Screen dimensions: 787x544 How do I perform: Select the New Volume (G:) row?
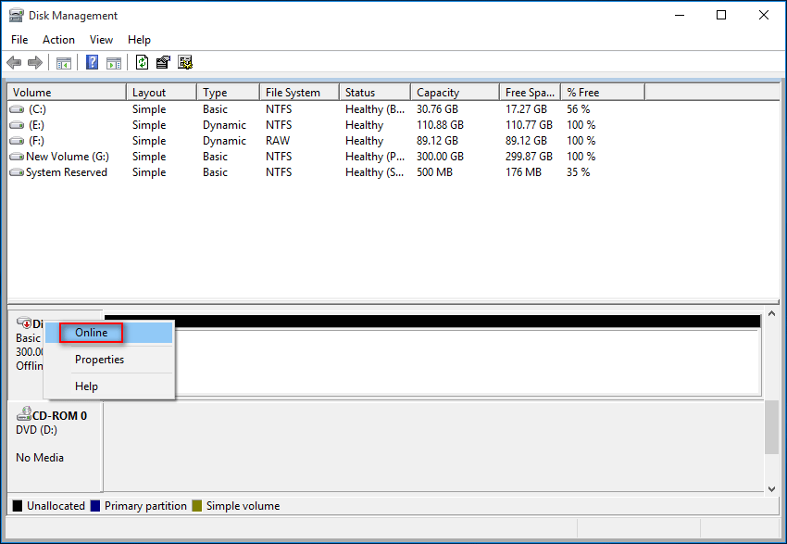tap(67, 157)
